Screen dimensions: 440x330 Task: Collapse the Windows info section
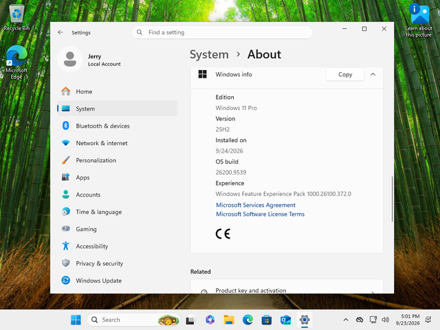point(373,74)
